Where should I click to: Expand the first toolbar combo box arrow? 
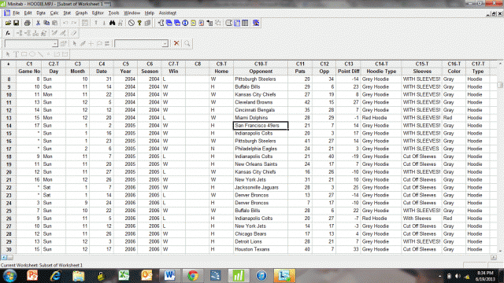click(x=55, y=44)
